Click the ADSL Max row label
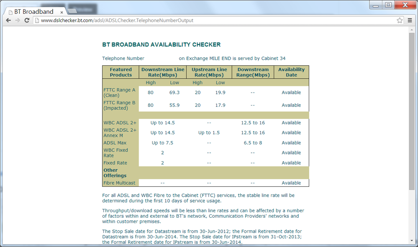The image size is (418, 247). click(x=115, y=143)
